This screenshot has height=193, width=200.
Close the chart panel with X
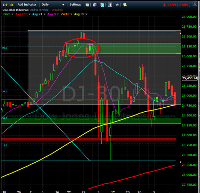tap(195, 4)
